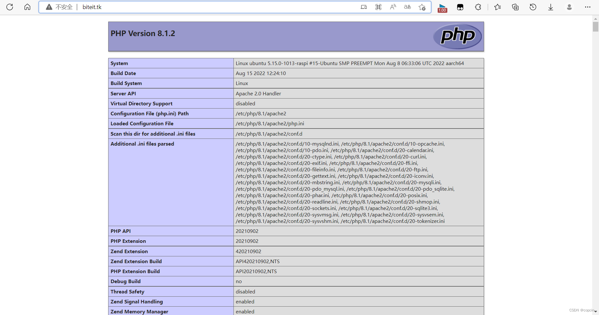Click the 'Apache 2.0 Handler' value
This screenshot has width=599, height=315.
(258, 94)
